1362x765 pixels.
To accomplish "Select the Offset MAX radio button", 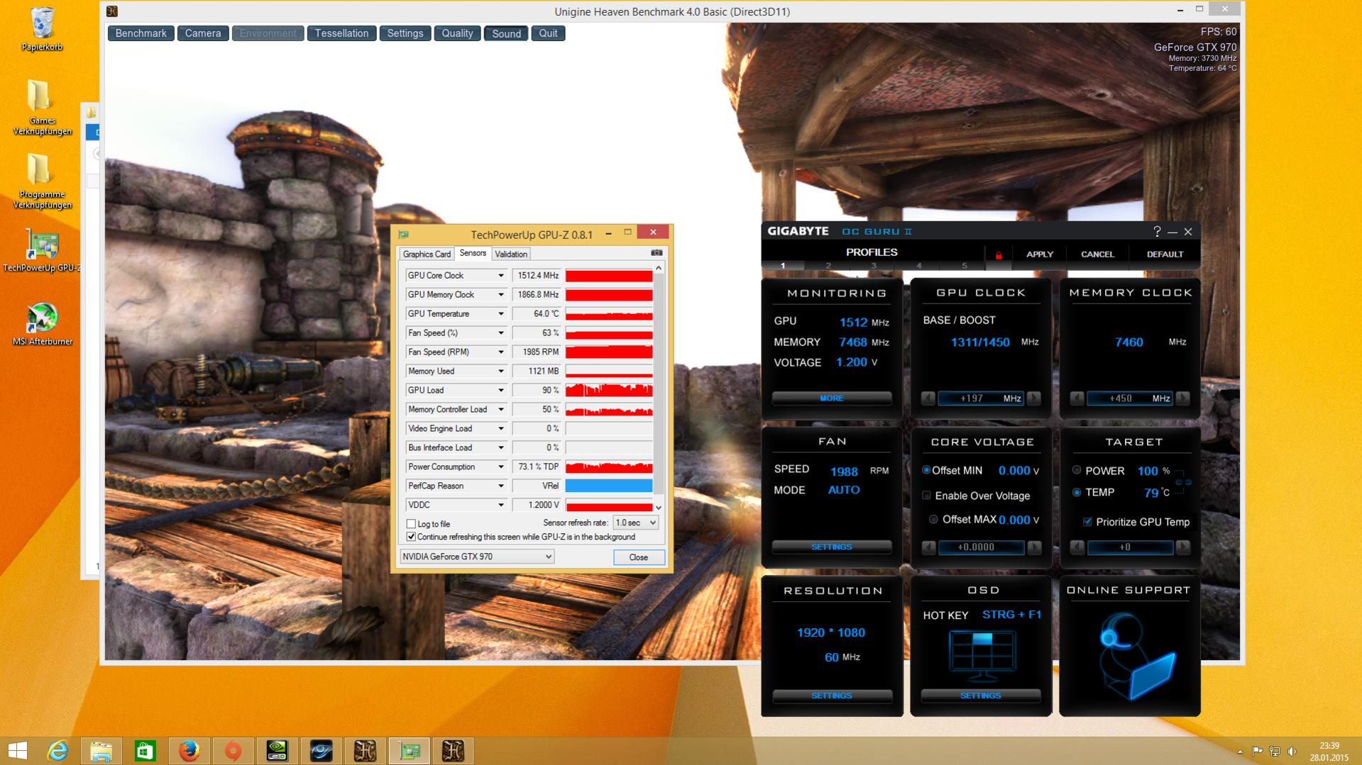I will (933, 519).
